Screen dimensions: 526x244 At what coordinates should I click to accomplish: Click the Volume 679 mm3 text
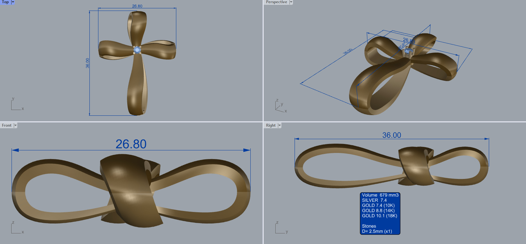(x=380, y=195)
